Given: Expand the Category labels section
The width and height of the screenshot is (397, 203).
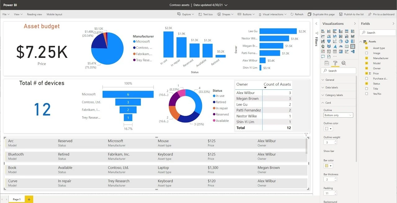Looking at the screenshot, I should pyautogui.click(x=338, y=95).
